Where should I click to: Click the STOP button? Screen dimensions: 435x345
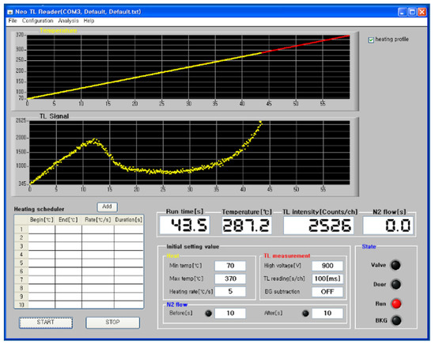point(112,323)
